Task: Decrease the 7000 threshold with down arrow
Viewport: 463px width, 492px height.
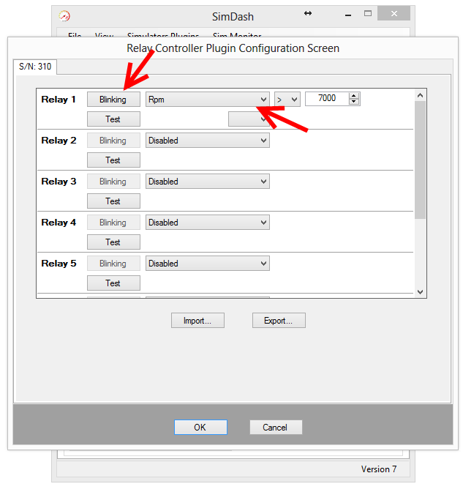Action: [354, 102]
